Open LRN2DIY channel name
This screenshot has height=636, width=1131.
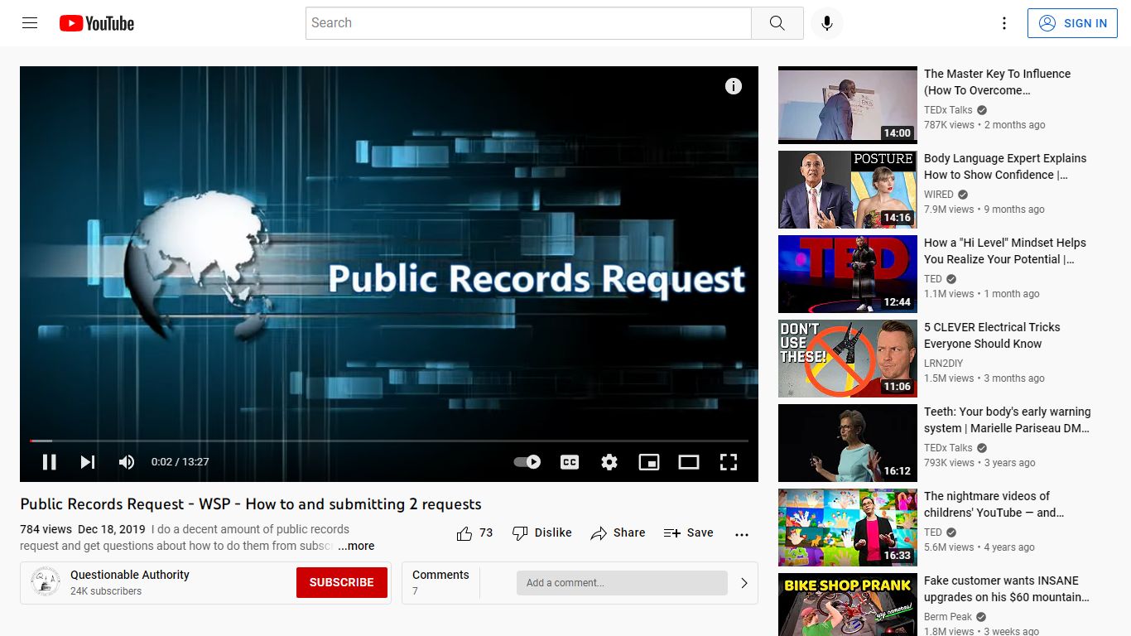click(944, 364)
